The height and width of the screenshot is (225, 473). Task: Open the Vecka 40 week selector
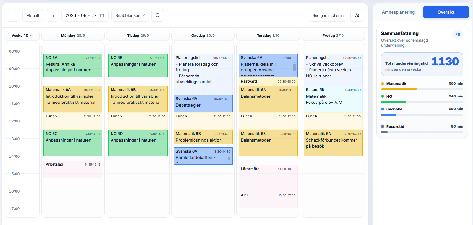[22, 36]
